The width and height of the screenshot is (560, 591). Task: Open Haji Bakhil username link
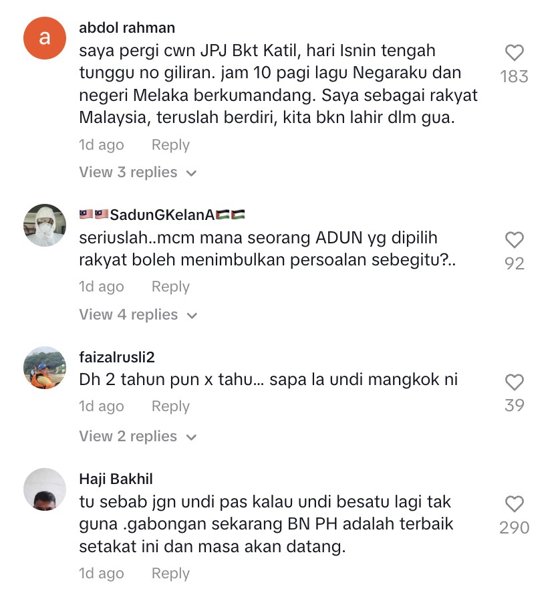click(116, 479)
